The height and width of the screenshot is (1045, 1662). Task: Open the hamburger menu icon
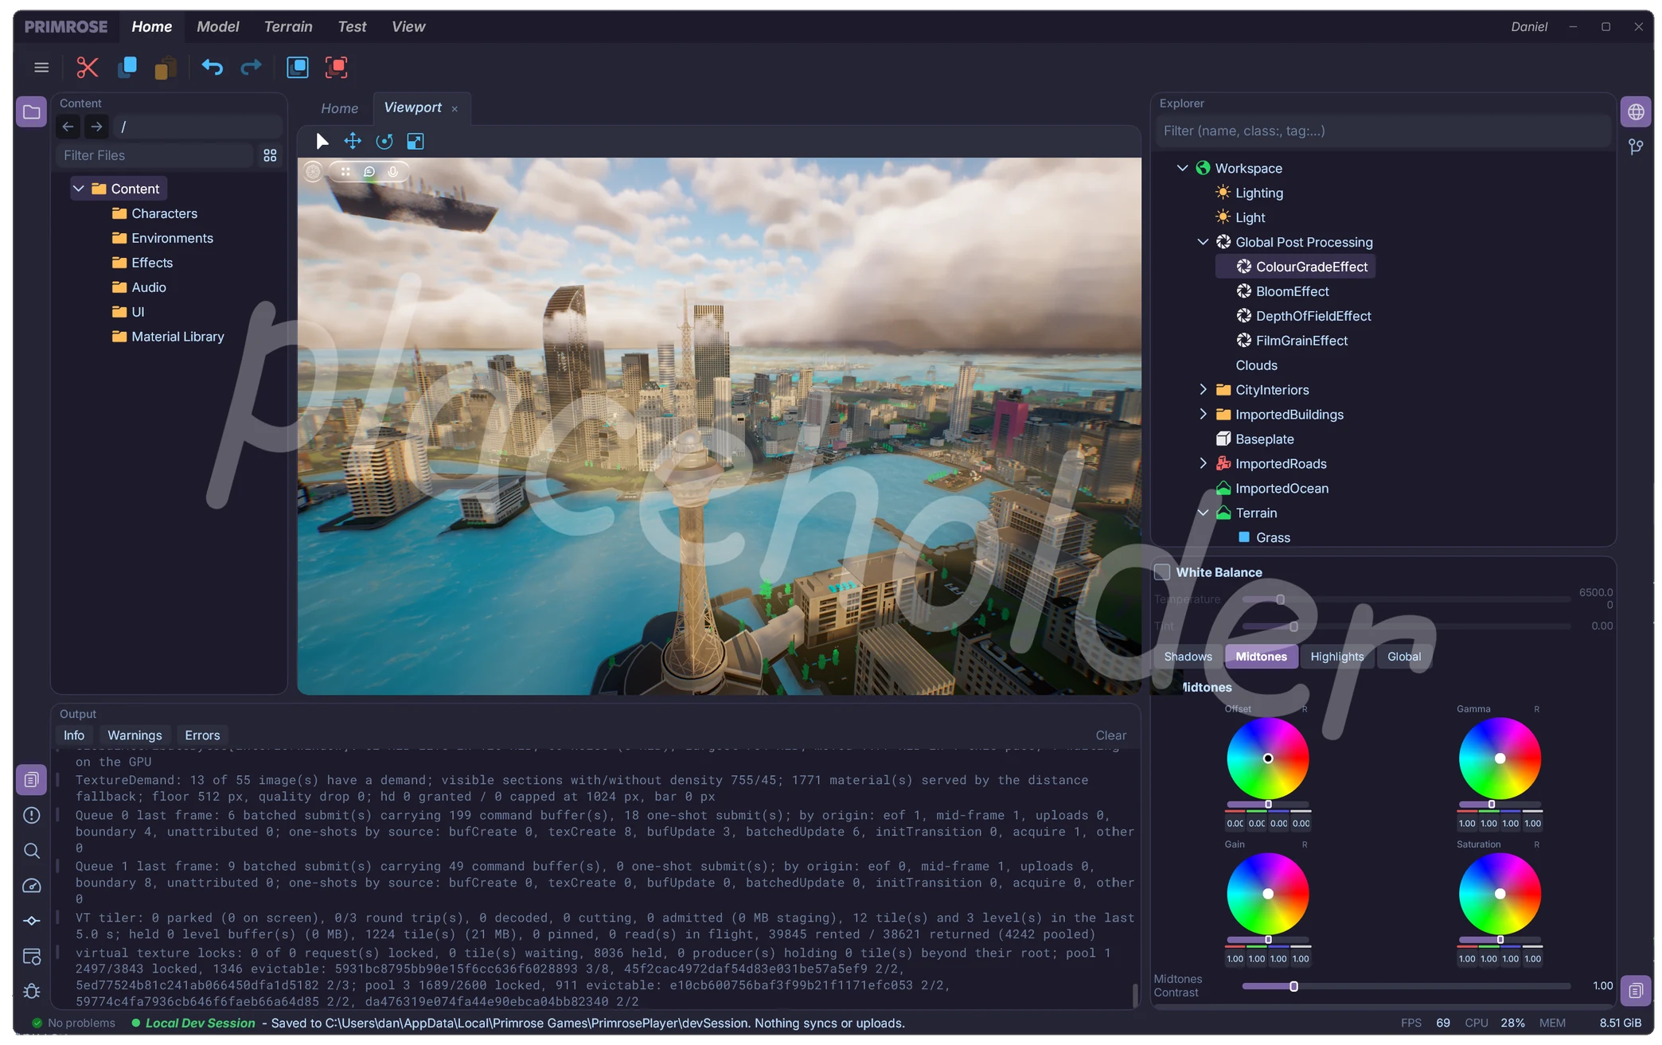[41, 68]
